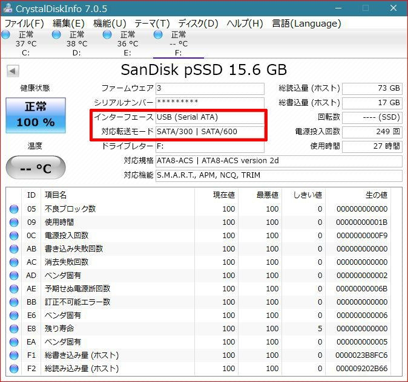The image size is (408, 382).
Task: Click power on count value 249 回
Action: [x=372, y=132]
